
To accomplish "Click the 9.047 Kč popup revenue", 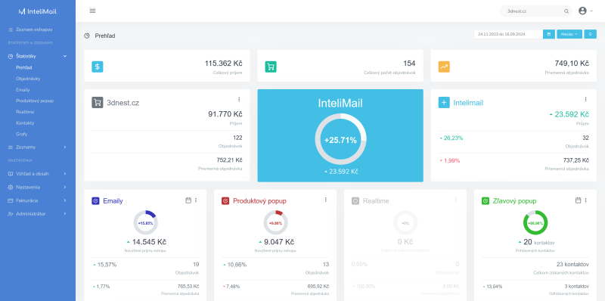I will click(279, 242).
